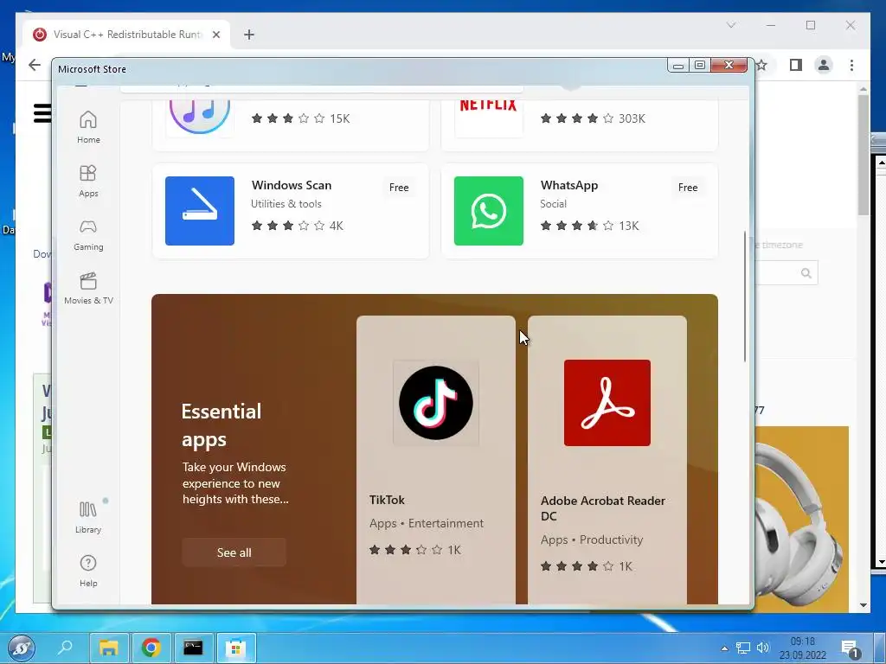Click See all in Essential apps
The height and width of the screenshot is (664, 886).
(234, 552)
